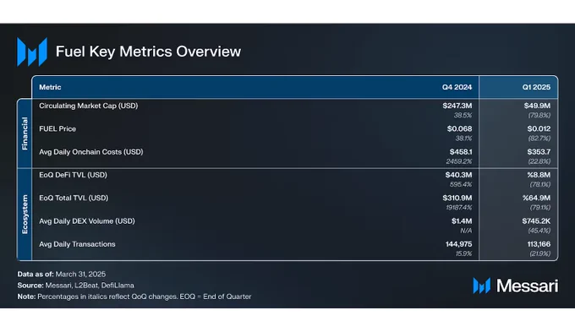Click the '$0.012' FUEL price value
Screen dimensions: 575x332
(539, 129)
